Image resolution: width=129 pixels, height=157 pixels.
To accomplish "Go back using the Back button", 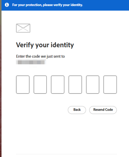I will (x=77, y=110).
